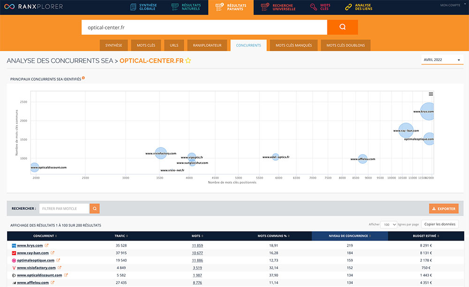Open the Avril 2022 date dropdown
Viewport: 469px width, 287px height.
pyautogui.click(x=442, y=60)
